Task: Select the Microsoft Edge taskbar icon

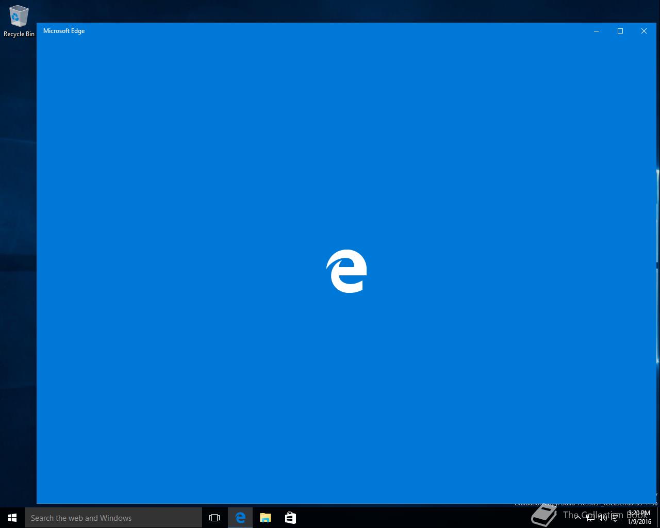Action: tap(240, 518)
